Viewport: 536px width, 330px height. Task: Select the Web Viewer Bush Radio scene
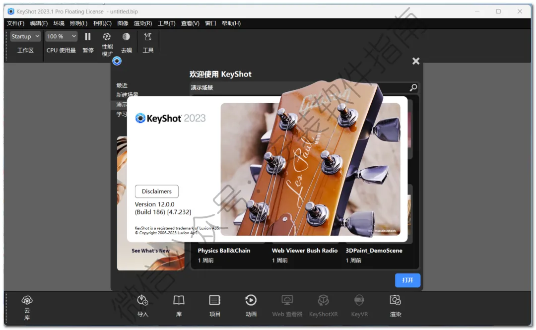click(x=305, y=251)
